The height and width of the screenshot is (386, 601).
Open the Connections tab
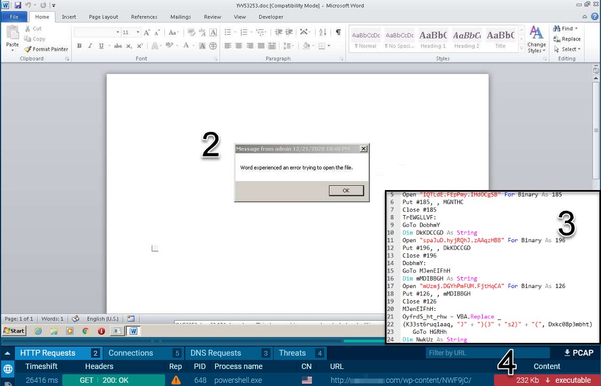point(144,353)
